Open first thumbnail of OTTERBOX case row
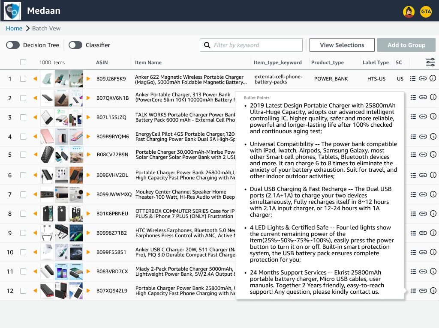The width and height of the screenshot is (439, 328). coord(47,213)
